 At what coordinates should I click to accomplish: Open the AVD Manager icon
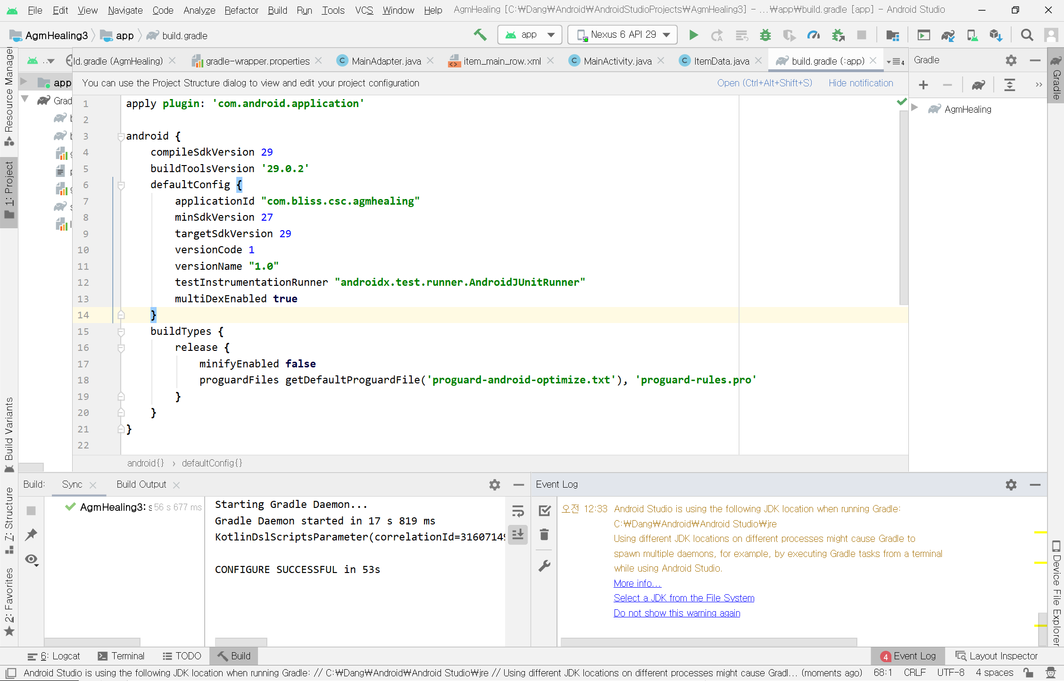[x=972, y=35]
